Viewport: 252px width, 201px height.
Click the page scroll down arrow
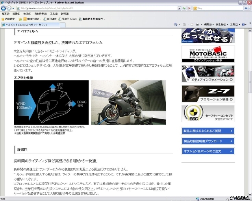coord(250,195)
